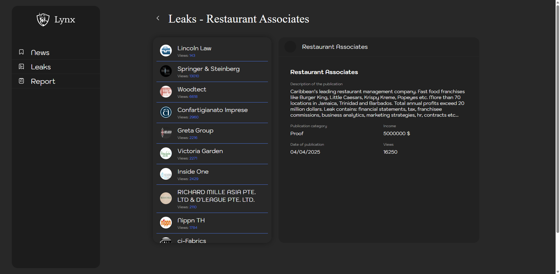Viewport: 560px width, 274px height.
Task: Click the page's vertical scrollbar
Action: pos(557,117)
